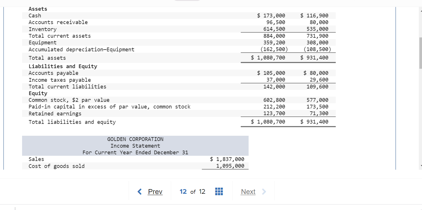
Task: Click the prior-year retained earnings value 71,300
Action: (x=319, y=113)
